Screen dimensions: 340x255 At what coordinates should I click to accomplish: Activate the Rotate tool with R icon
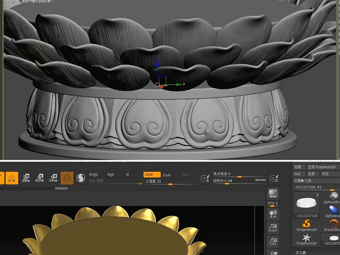[x=53, y=178]
